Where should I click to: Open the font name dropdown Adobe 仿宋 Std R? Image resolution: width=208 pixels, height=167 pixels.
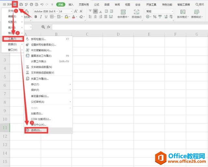57,11
